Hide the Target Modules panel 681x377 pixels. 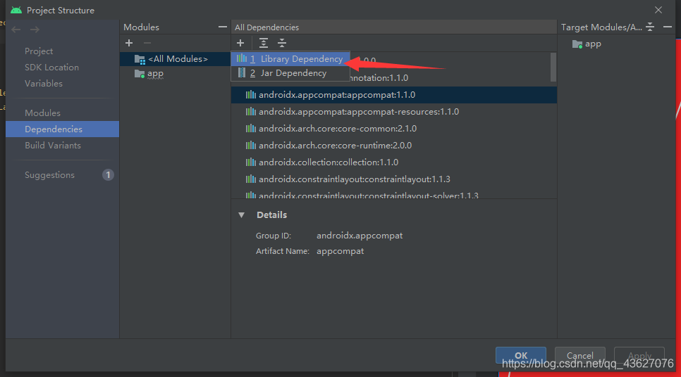click(x=668, y=27)
